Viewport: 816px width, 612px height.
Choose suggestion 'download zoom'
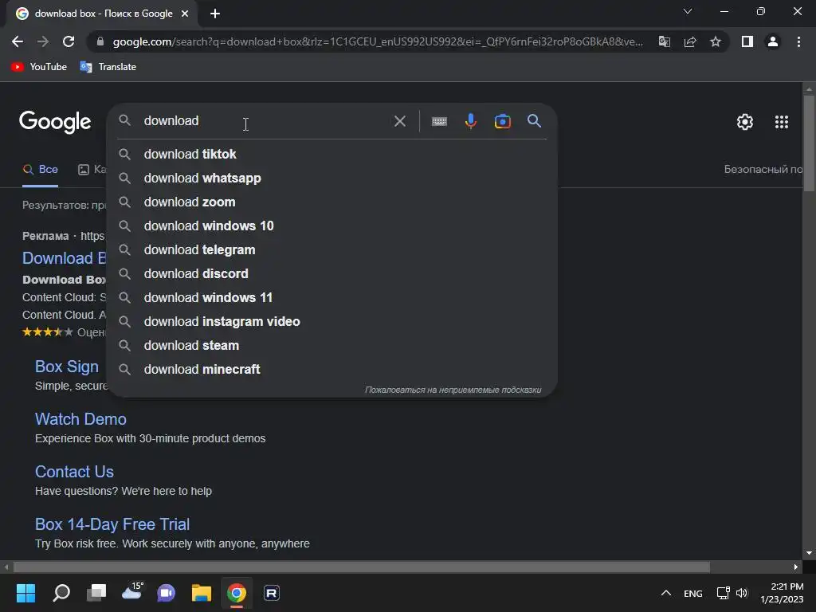click(332, 202)
